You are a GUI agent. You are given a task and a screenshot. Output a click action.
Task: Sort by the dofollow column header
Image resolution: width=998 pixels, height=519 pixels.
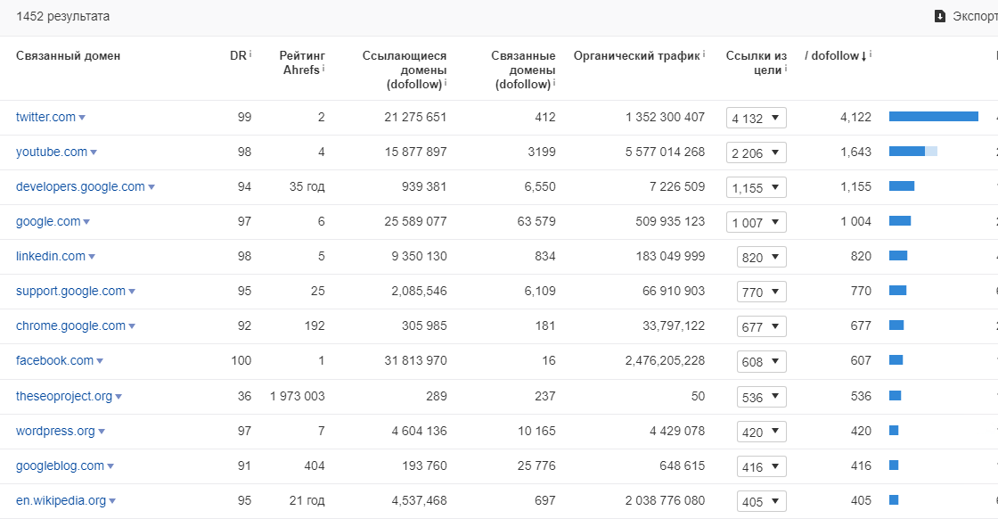834,55
